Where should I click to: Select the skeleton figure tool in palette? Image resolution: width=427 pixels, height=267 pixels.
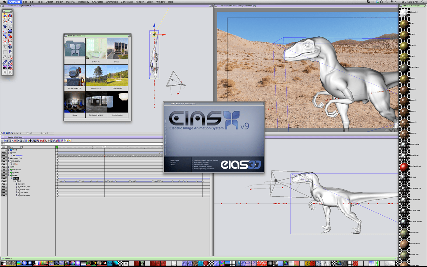(5, 47)
